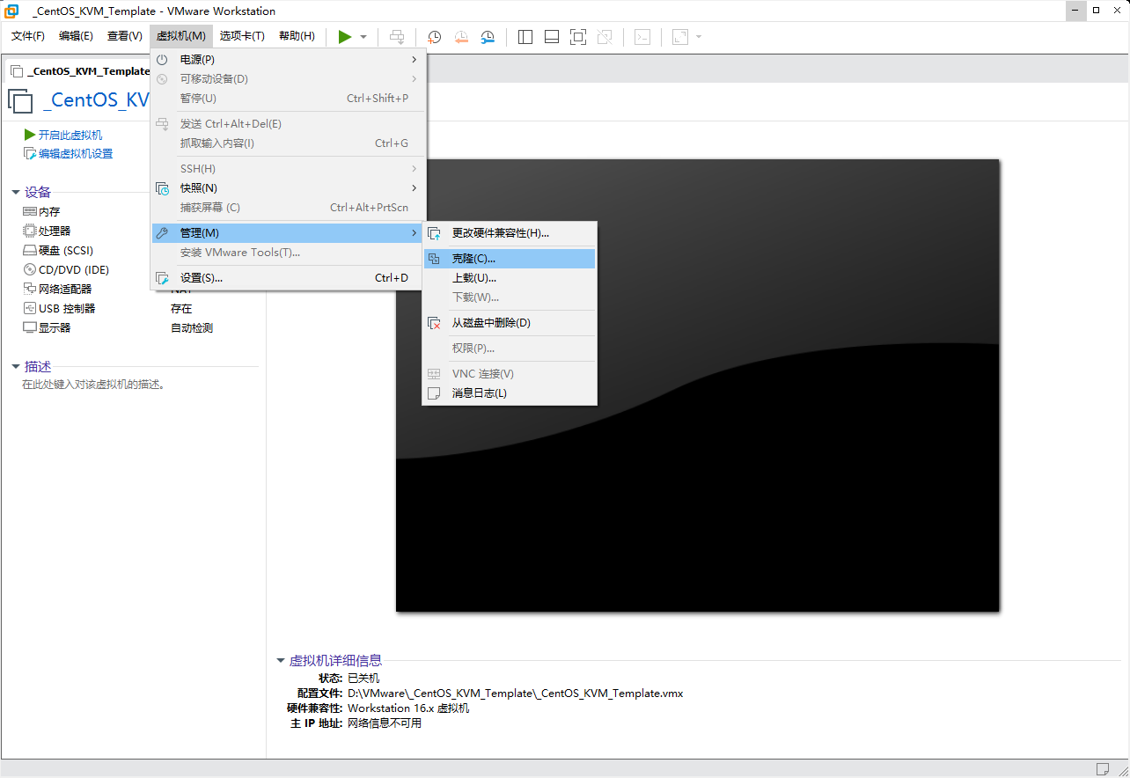Select the network adapter (网络适配器) device icon

point(30,289)
